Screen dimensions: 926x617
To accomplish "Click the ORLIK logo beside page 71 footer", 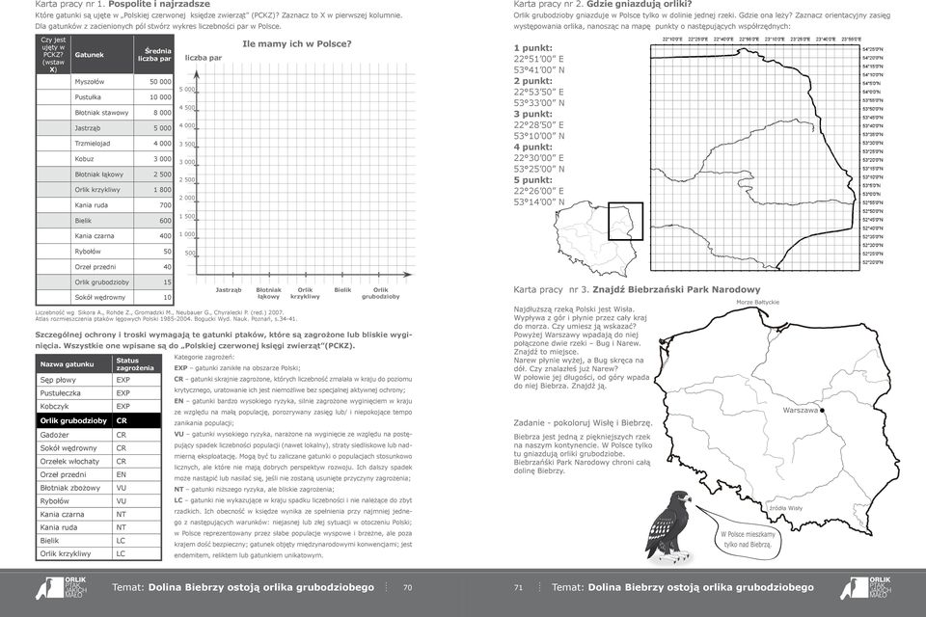I will pyautogui.click(x=865, y=587).
